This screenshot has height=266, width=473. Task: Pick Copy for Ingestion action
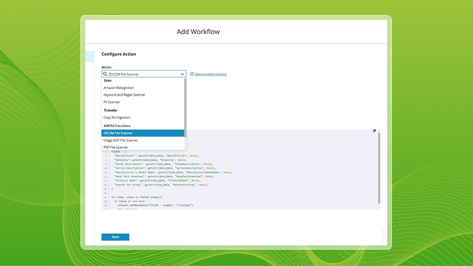tap(143, 117)
